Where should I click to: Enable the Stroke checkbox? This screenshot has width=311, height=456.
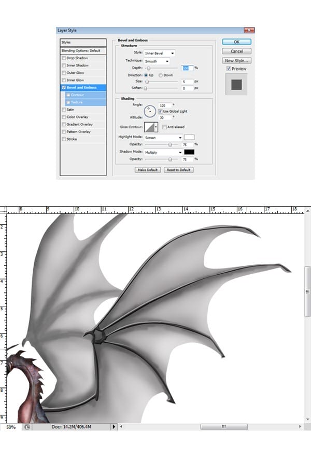[64, 139]
